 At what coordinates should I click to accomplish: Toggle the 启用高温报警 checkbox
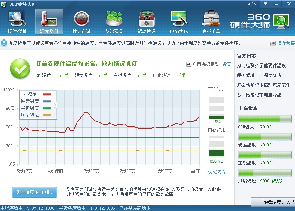[x=188, y=65]
